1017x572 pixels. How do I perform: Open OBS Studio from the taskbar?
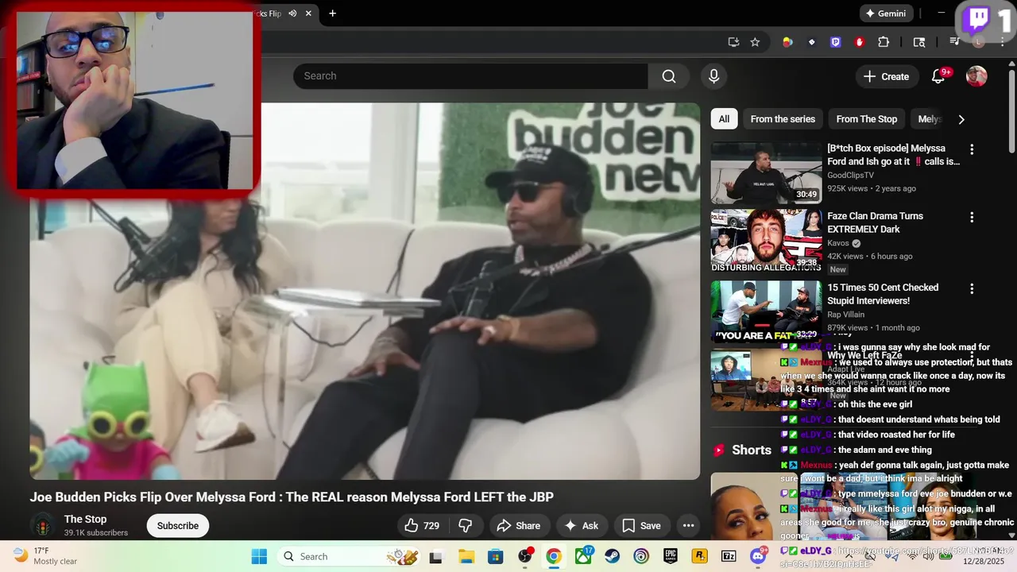click(x=525, y=556)
